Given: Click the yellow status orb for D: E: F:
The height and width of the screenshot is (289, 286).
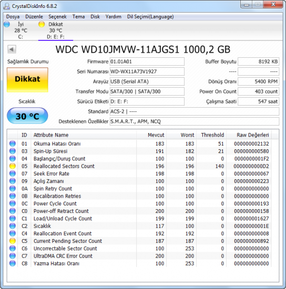Looking at the screenshot, I should coord(42,24).
